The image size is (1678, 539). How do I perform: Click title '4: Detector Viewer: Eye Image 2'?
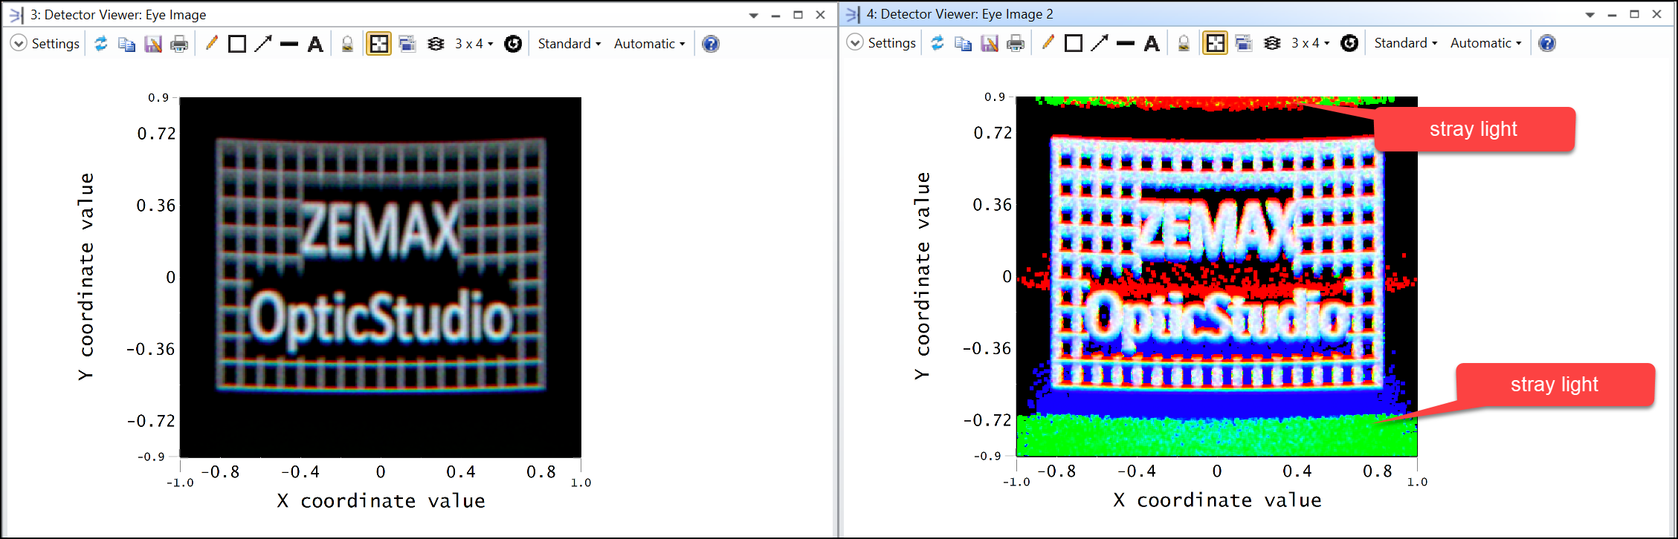960,14
